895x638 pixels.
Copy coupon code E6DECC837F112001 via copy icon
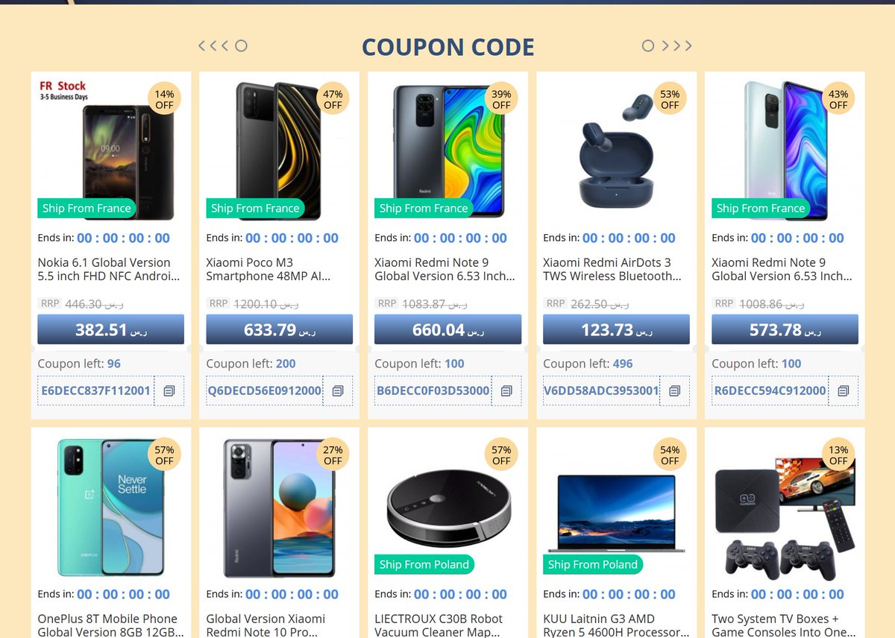(x=169, y=391)
